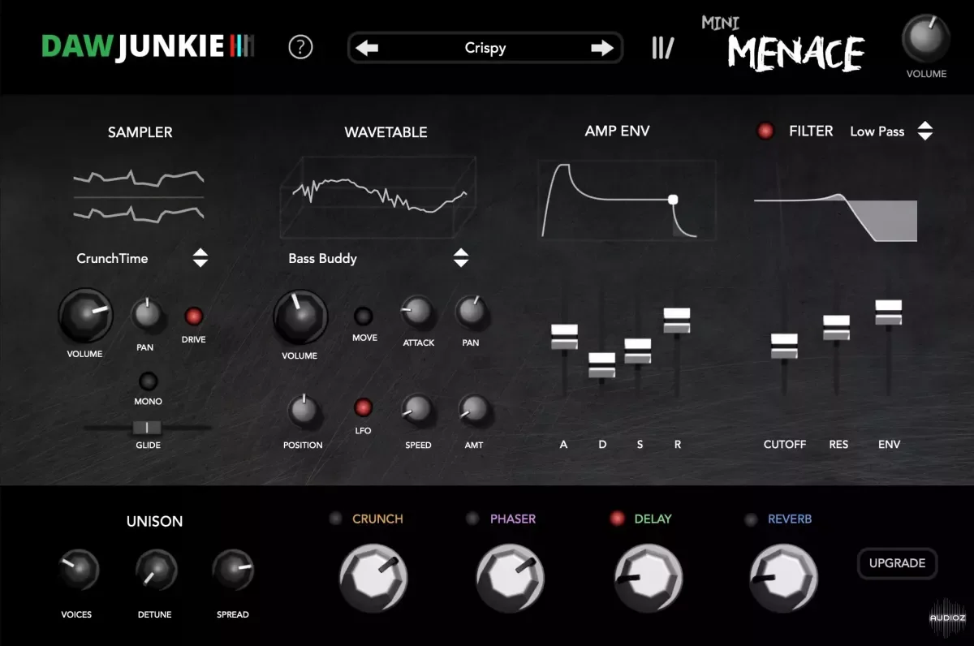Click the CRUNCH effect label
974x646 pixels.
tap(377, 519)
